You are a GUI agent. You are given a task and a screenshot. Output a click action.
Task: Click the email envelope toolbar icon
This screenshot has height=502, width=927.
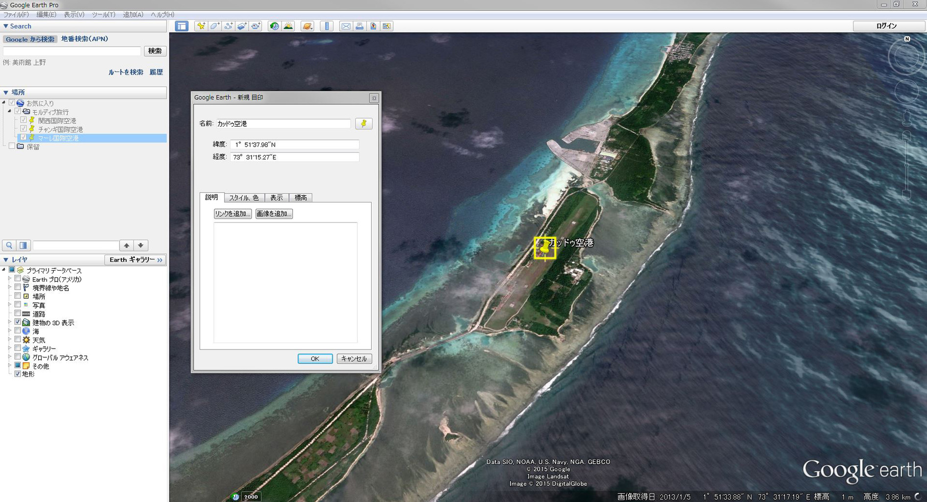346,26
